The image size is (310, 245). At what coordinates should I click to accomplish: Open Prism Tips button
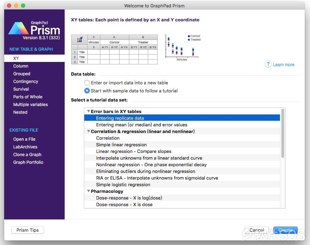click(28, 230)
